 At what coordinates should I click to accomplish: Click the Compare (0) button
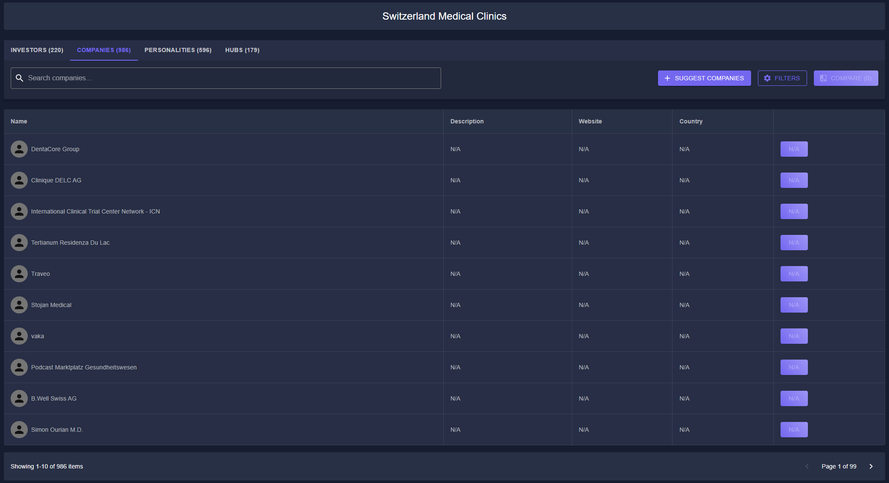(845, 78)
